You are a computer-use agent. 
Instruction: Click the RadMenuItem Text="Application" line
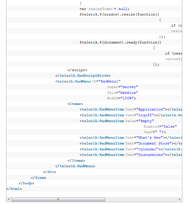pyautogui.click(x=131, y=110)
